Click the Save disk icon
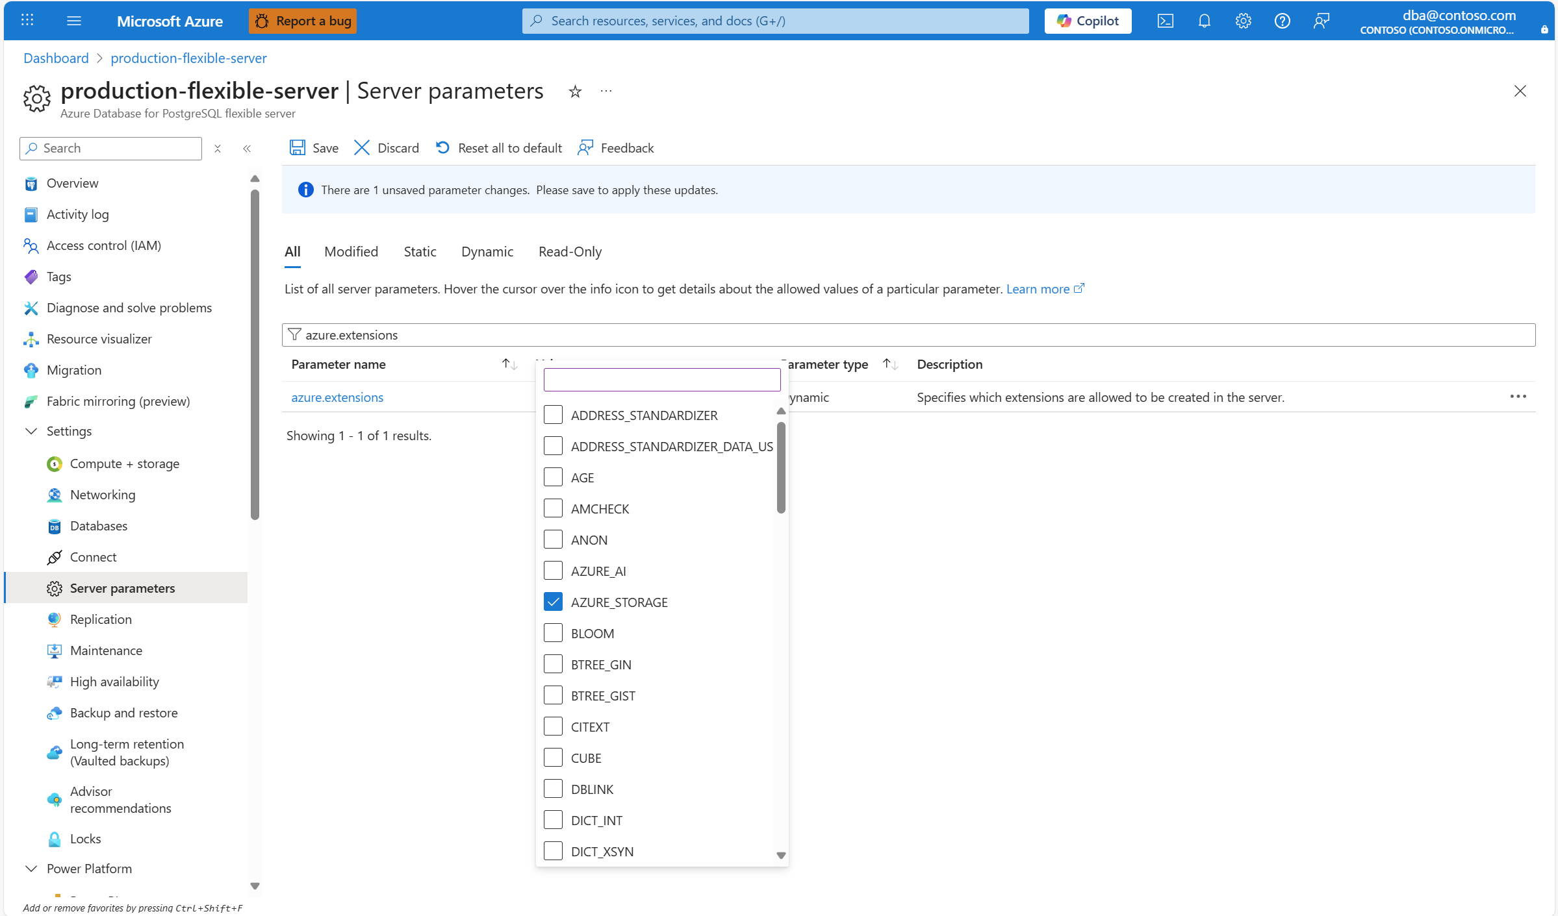The image size is (1558, 916). (x=298, y=148)
